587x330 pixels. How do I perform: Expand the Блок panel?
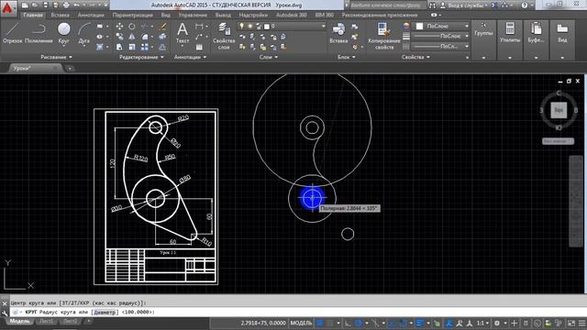[347, 57]
